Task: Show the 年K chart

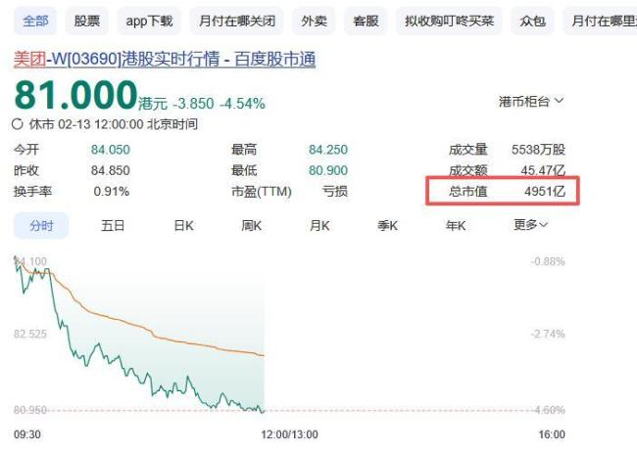Action: [456, 225]
